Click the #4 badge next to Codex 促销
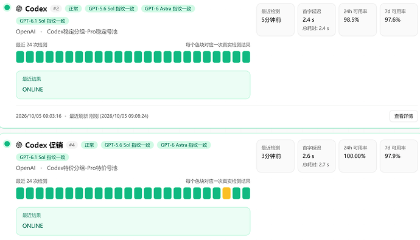 72,145
